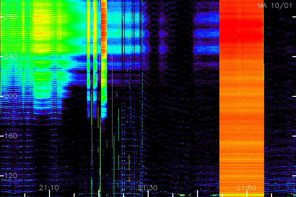This screenshot has height=197, width=296.
Task: Click the 240 frequency axis label
Action: (11, 56)
